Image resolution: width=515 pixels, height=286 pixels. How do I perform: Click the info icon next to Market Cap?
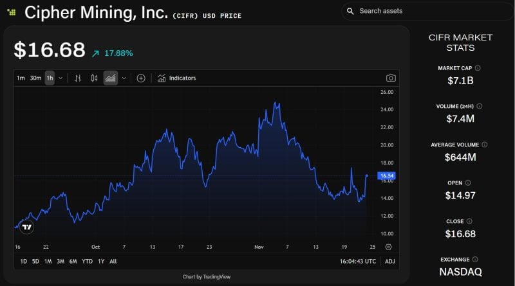pyautogui.click(x=478, y=68)
